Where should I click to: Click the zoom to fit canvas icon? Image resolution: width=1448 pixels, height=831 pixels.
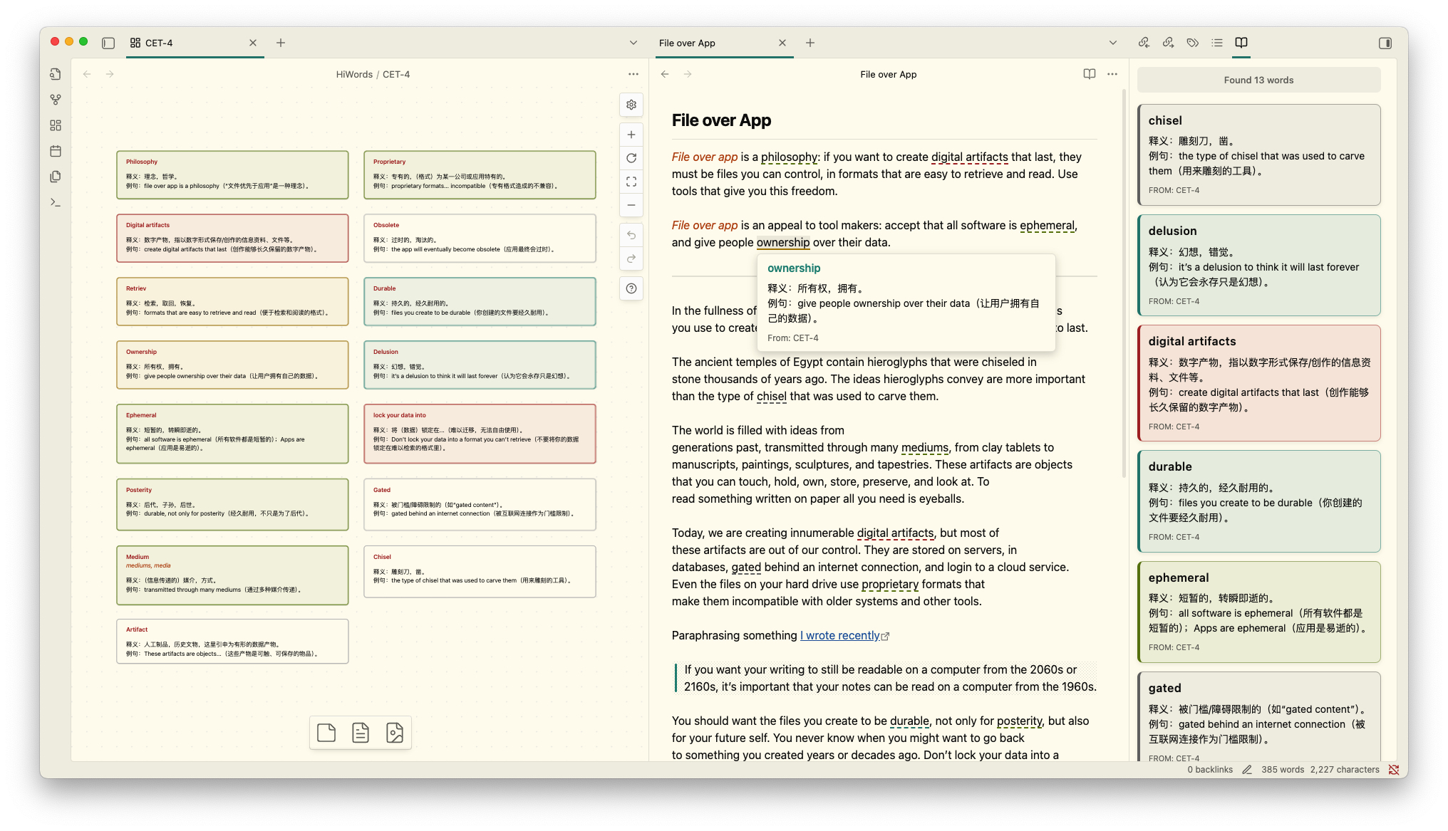[x=631, y=182]
